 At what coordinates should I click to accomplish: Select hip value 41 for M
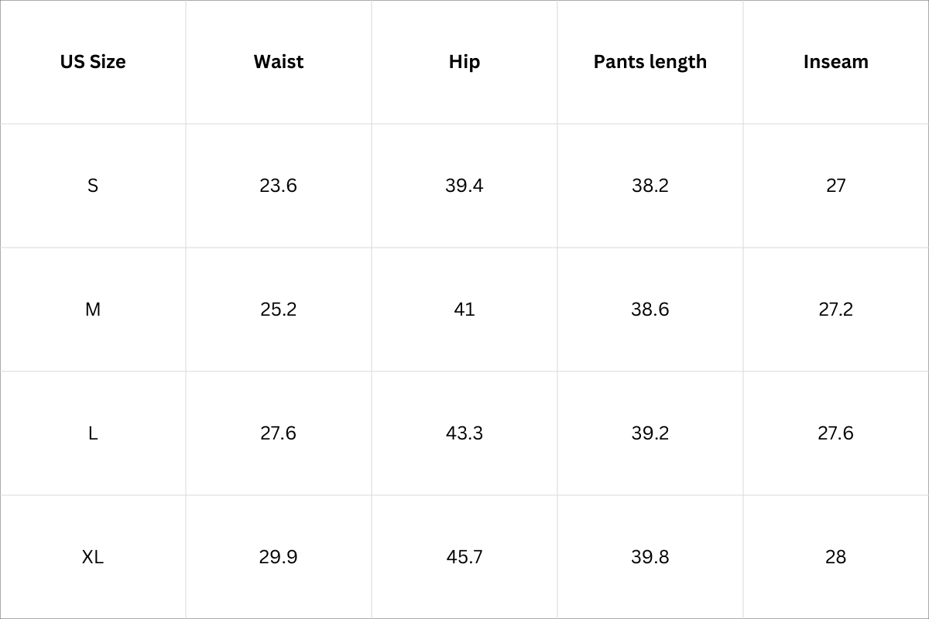pos(464,309)
